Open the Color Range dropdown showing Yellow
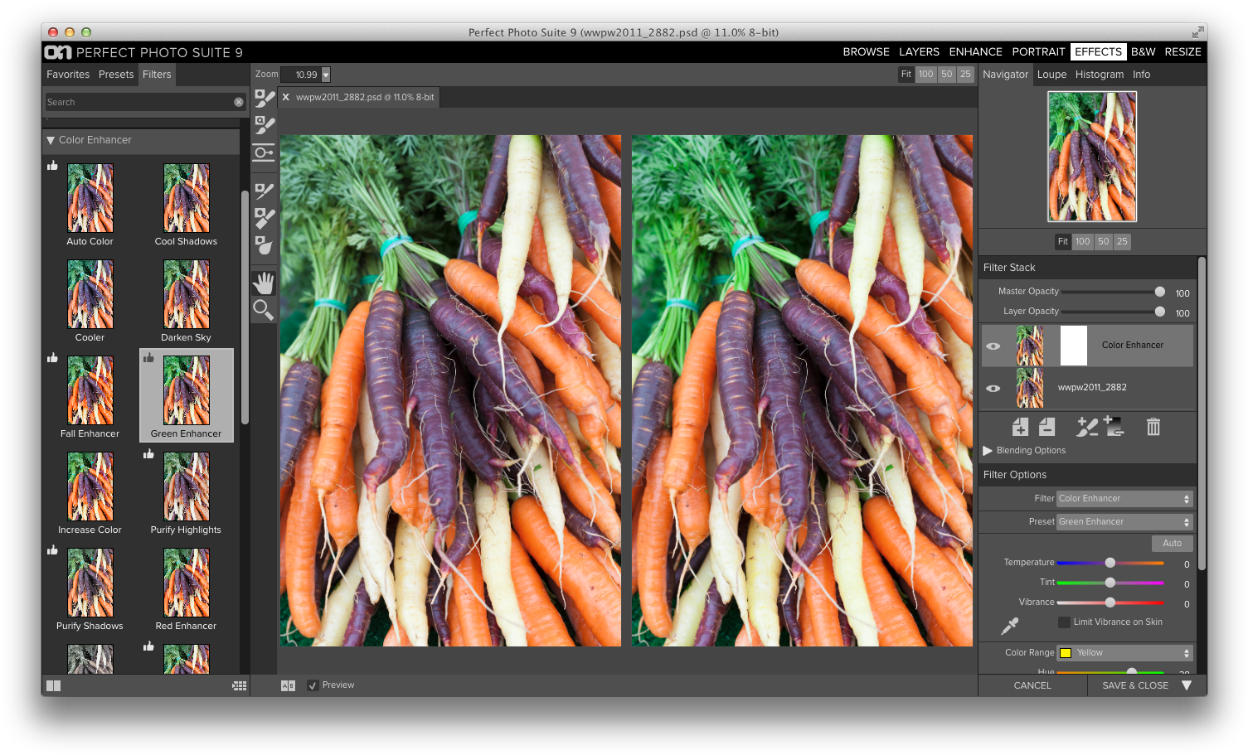 tap(1124, 652)
